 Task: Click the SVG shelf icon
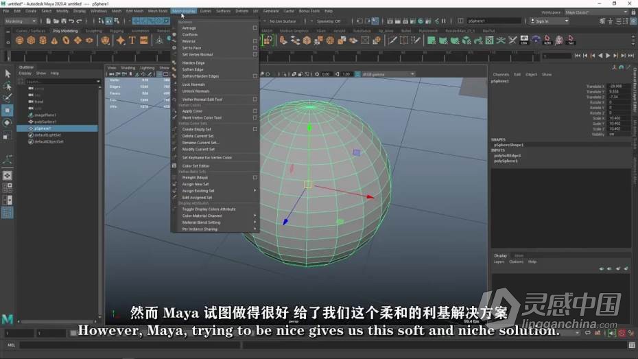[x=144, y=40]
